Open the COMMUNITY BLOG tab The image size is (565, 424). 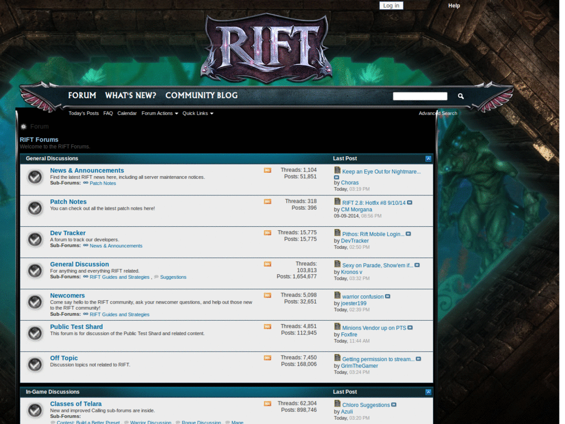tap(201, 96)
